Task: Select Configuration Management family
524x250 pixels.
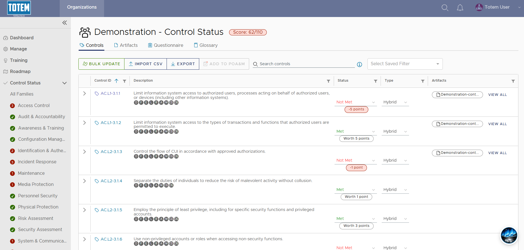Action: click(x=42, y=139)
